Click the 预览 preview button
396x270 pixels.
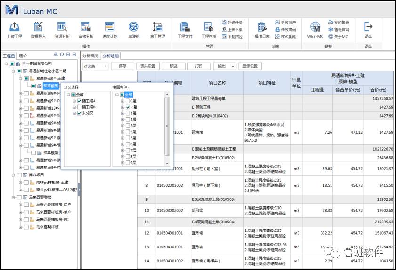tap(173, 66)
